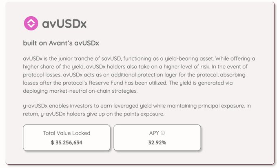This screenshot has width=277, height=168.
Task: Click the large avUSDx title text
Action: tap(64, 24)
